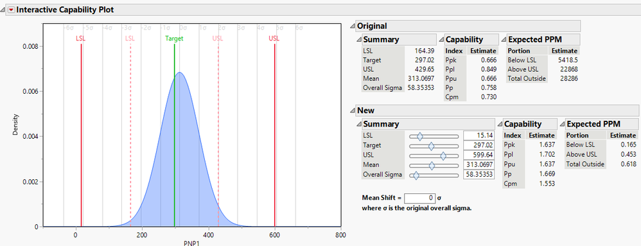The image size is (641, 246).
Task: Collapse the New Expected PPM table
Action: [563, 124]
